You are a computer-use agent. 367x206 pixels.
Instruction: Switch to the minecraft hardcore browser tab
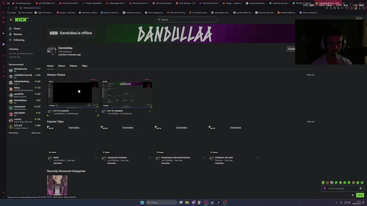pyautogui.click(x=256, y=3)
